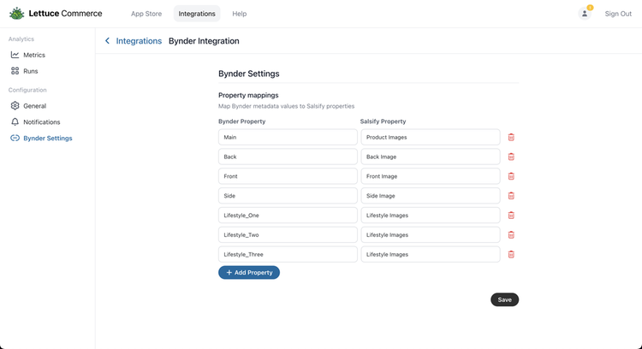Switch to the Integrations tab

point(197,14)
